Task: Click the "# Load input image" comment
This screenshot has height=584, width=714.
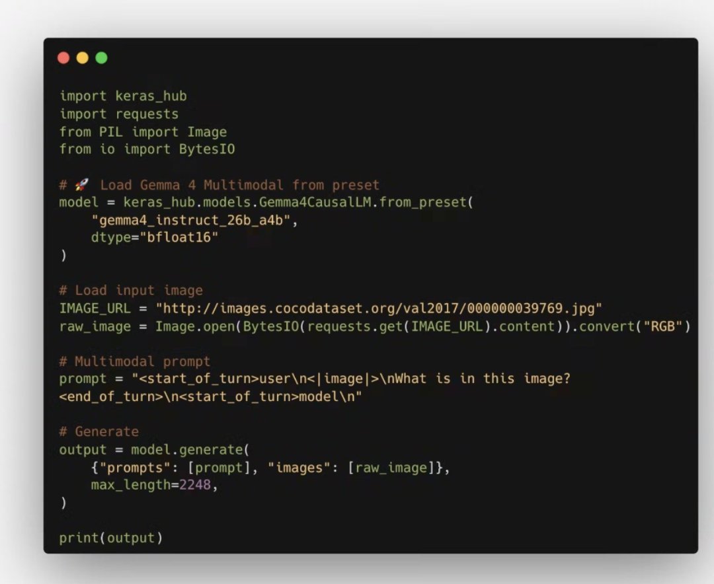Action: pyautogui.click(x=131, y=290)
